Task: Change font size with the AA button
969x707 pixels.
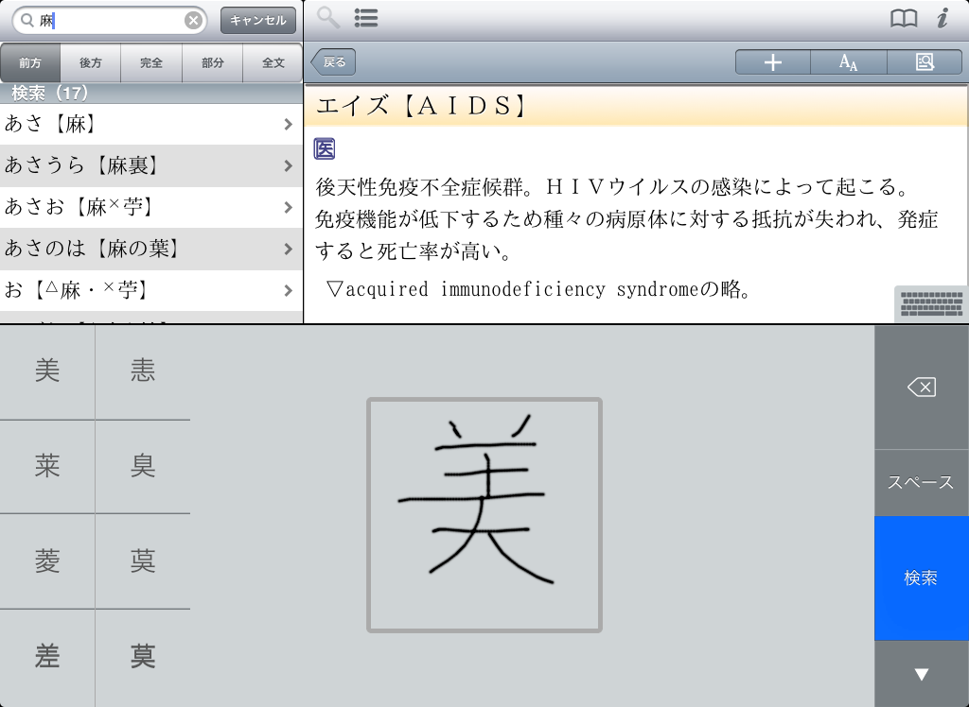Action: [x=849, y=62]
